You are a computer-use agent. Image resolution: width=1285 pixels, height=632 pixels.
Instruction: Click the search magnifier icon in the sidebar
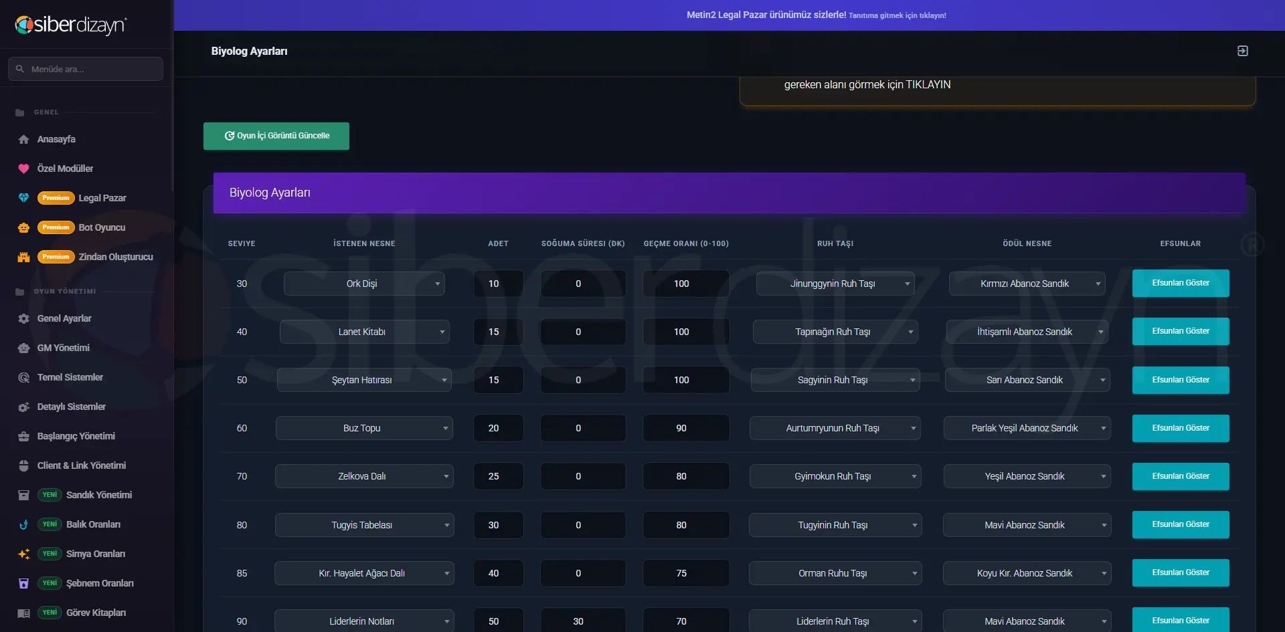point(20,69)
